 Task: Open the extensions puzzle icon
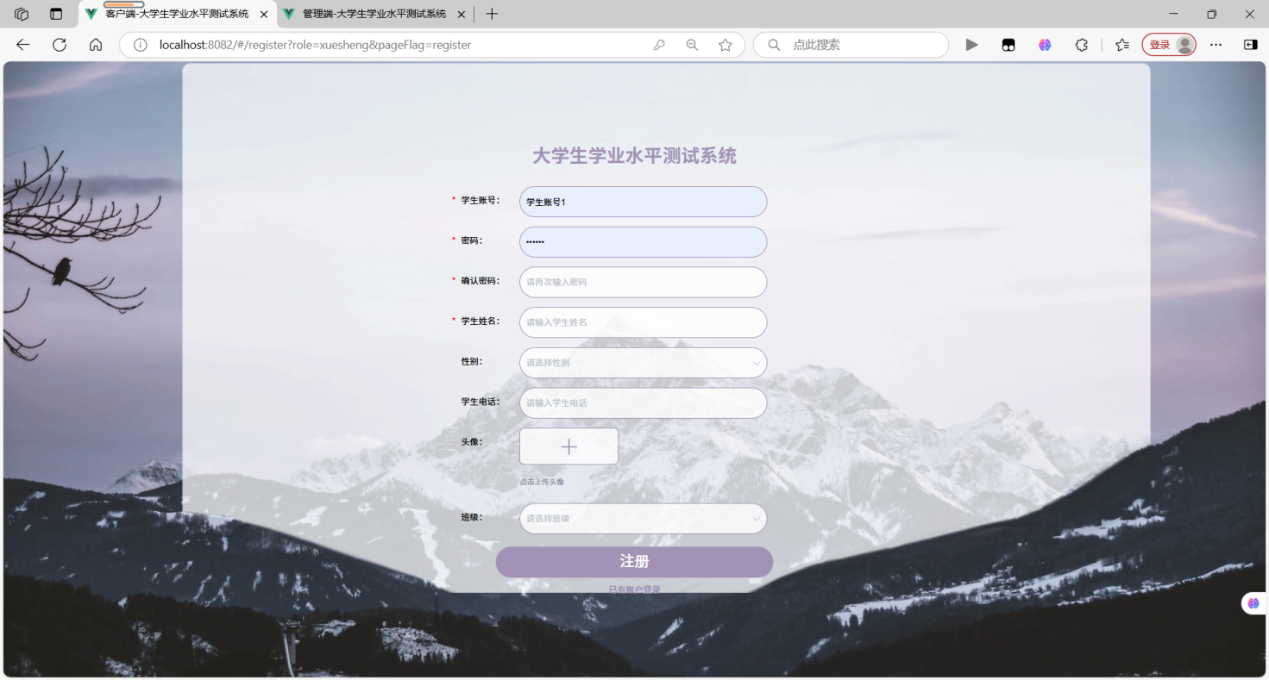1081,45
